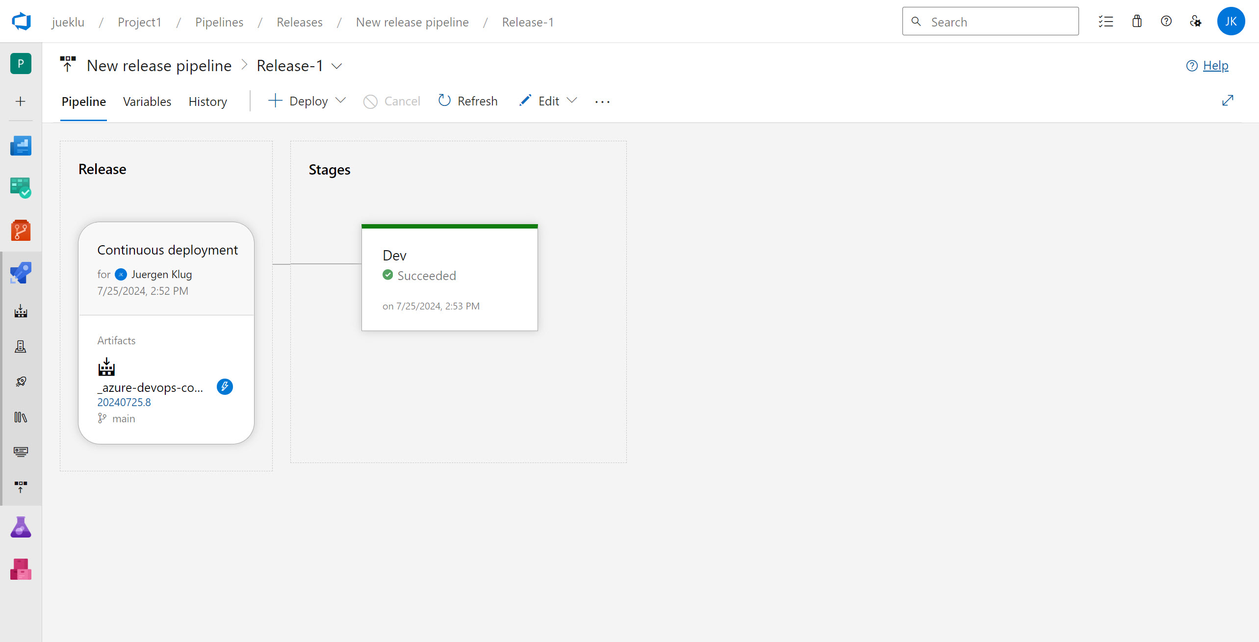Open Test Plans flask icon
The height and width of the screenshot is (642, 1259).
tap(21, 527)
